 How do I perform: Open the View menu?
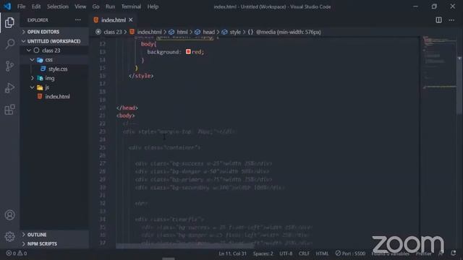80,6
